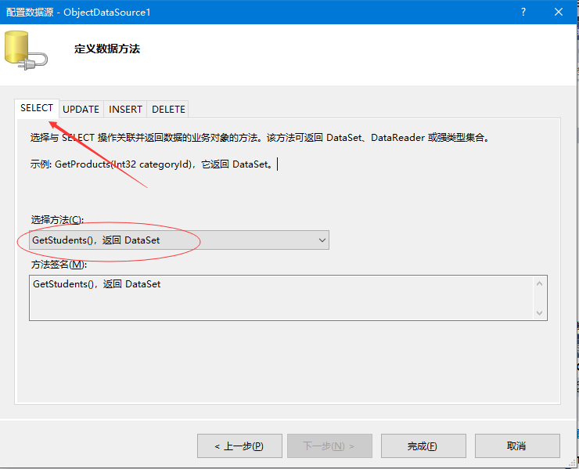The image size is (579, 469).
Task: Cancel the wizard with 取消 button
Action: pos(516,446)
